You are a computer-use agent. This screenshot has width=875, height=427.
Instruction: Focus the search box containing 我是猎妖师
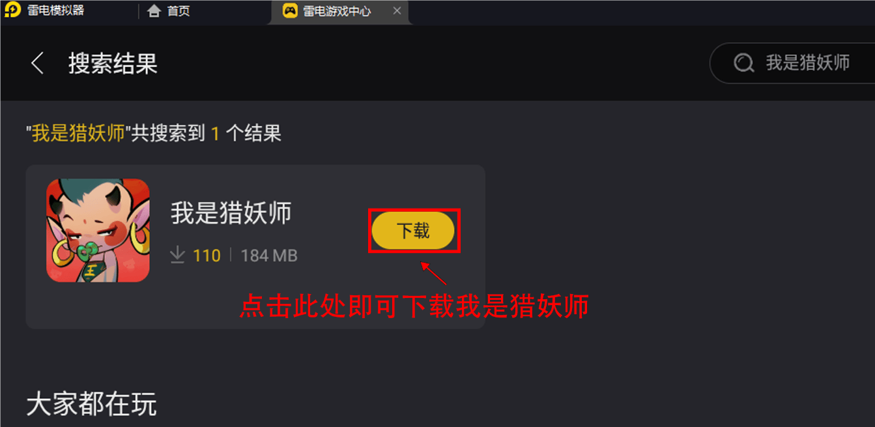coord(792,63)
